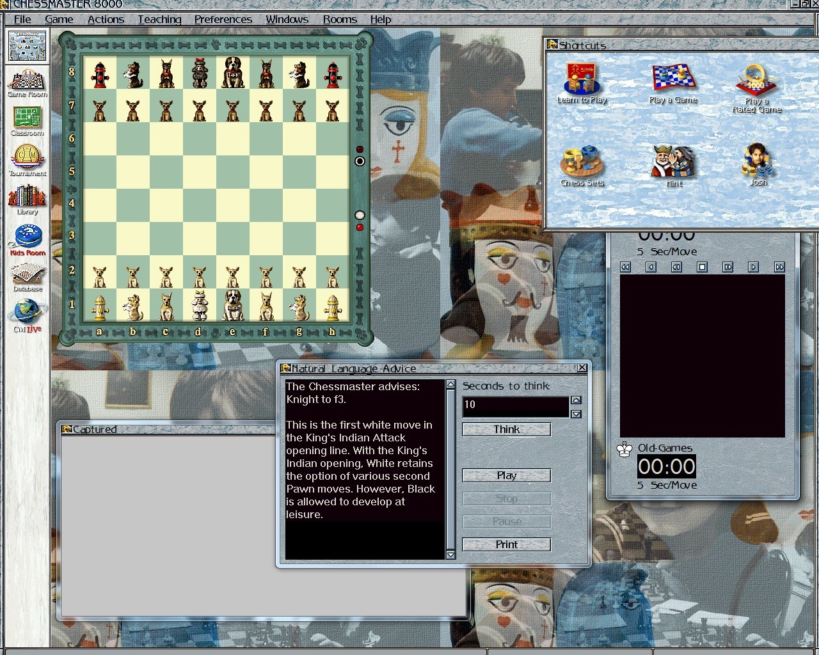Click the Seconds to think input field

coord(516,407)
